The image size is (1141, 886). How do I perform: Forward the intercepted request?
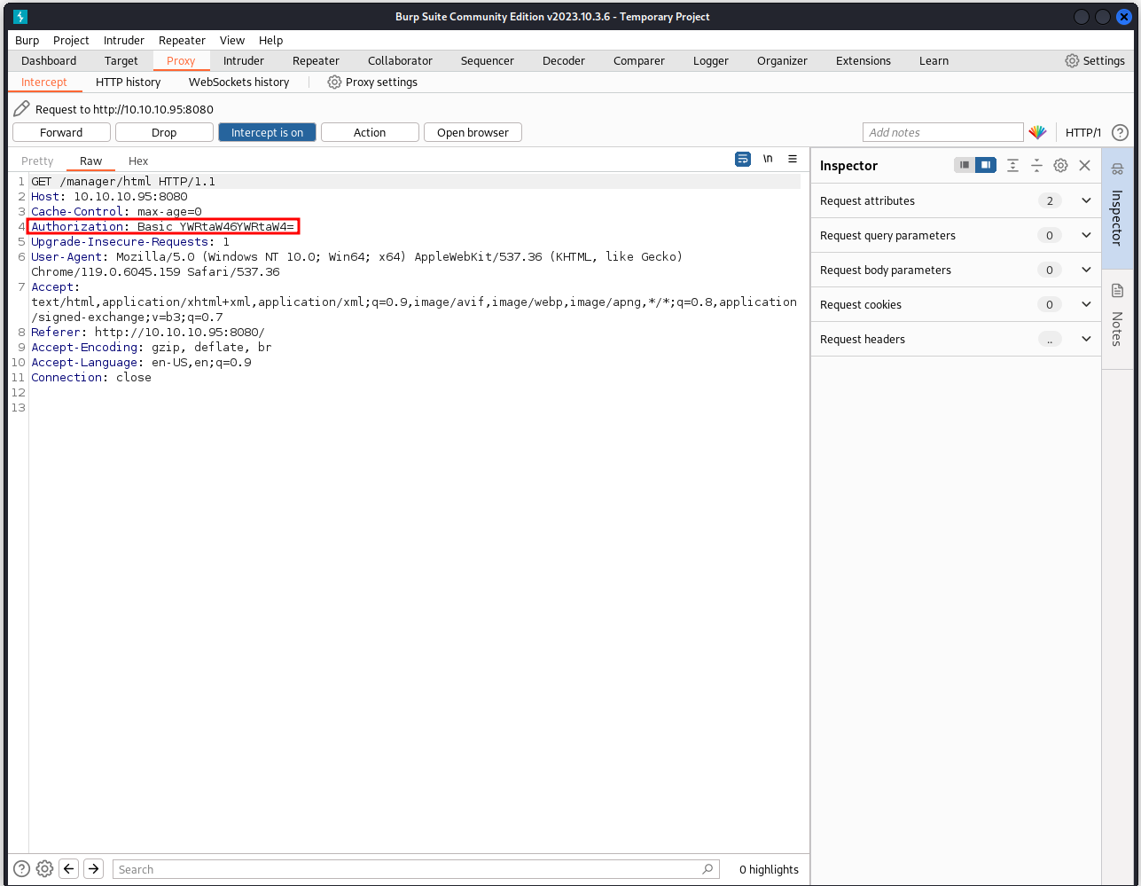point(61,132)
